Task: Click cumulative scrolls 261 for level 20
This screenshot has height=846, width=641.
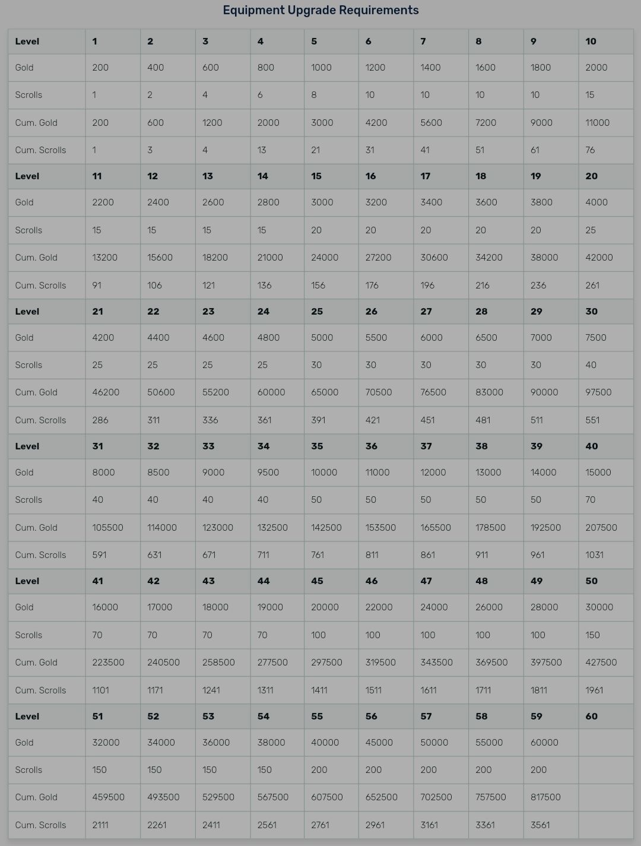Action: pos(592,286)
